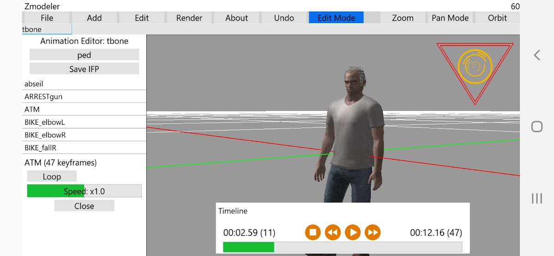Open the Render menu
Viewport: 554px width, 256px height.
click(189, 18)
